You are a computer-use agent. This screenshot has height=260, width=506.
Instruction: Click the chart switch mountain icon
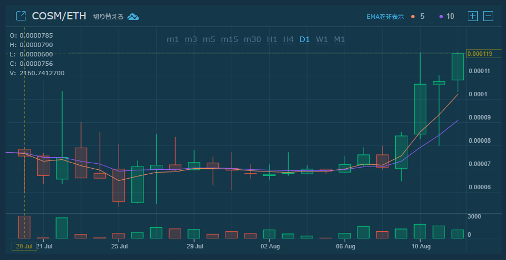click(133, 17)
